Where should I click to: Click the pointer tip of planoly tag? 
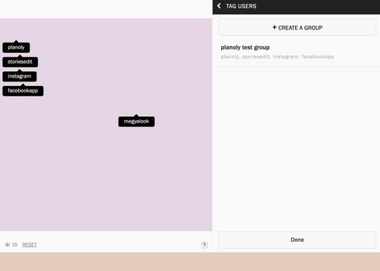[16, 41]
